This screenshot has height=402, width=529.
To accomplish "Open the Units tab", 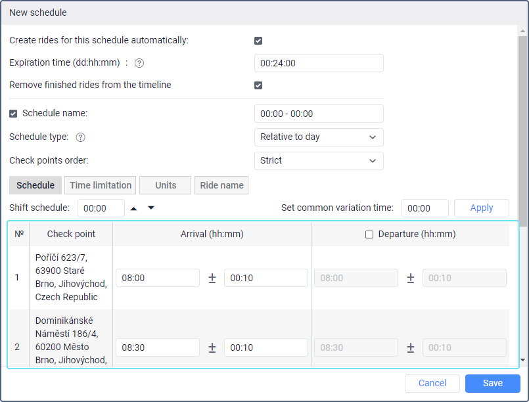I will (166, 185).
